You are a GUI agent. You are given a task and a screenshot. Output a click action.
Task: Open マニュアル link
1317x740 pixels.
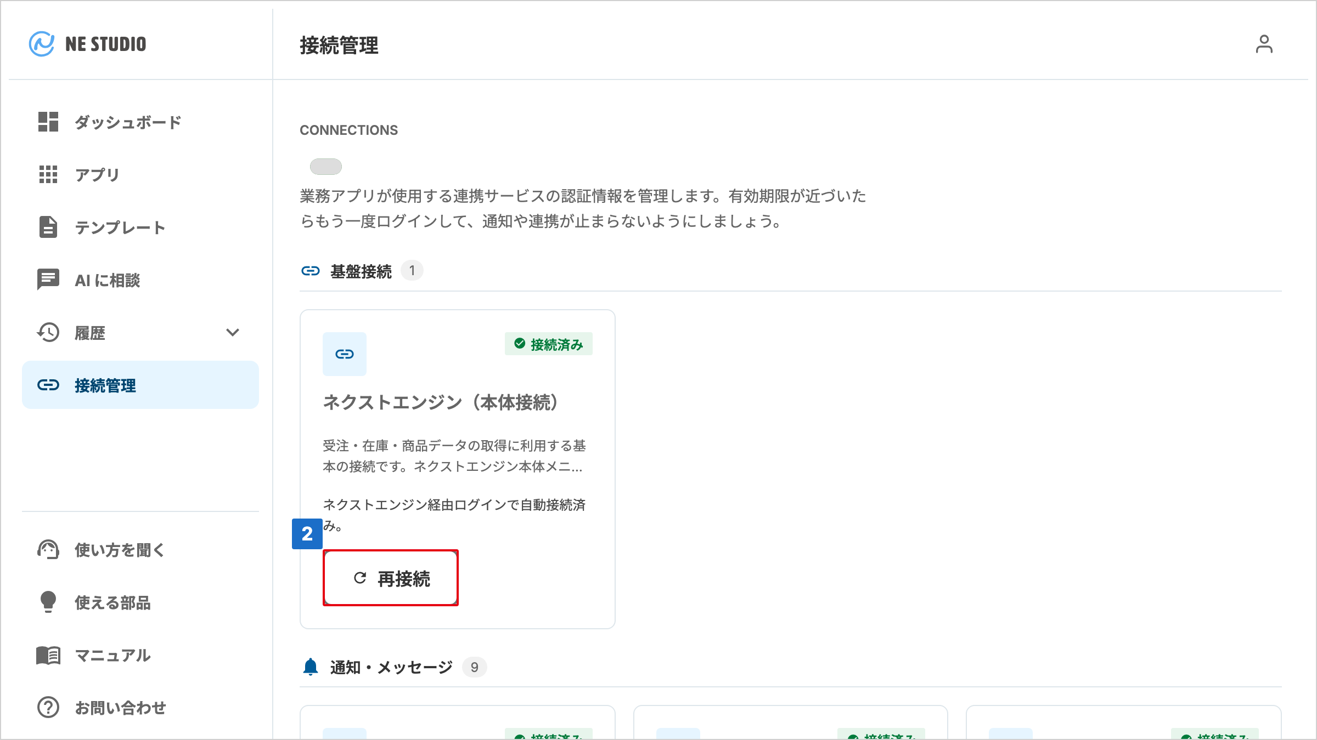pos(140,654)
